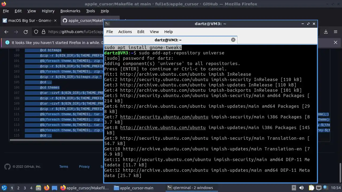Open the Firefox Help menu
The height and width of the screenshot is (192, 342).
105,11
